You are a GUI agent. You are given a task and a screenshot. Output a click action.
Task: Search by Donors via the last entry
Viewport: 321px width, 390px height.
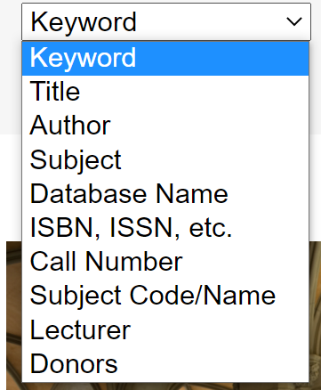pos(165,364)
